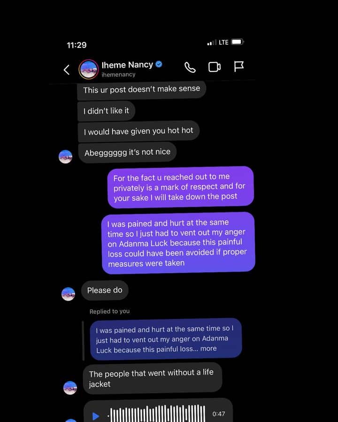Viewport: 338px width, 422px height.
Task: Open the ihemenancy username link
Action: [x=118, y=75]
